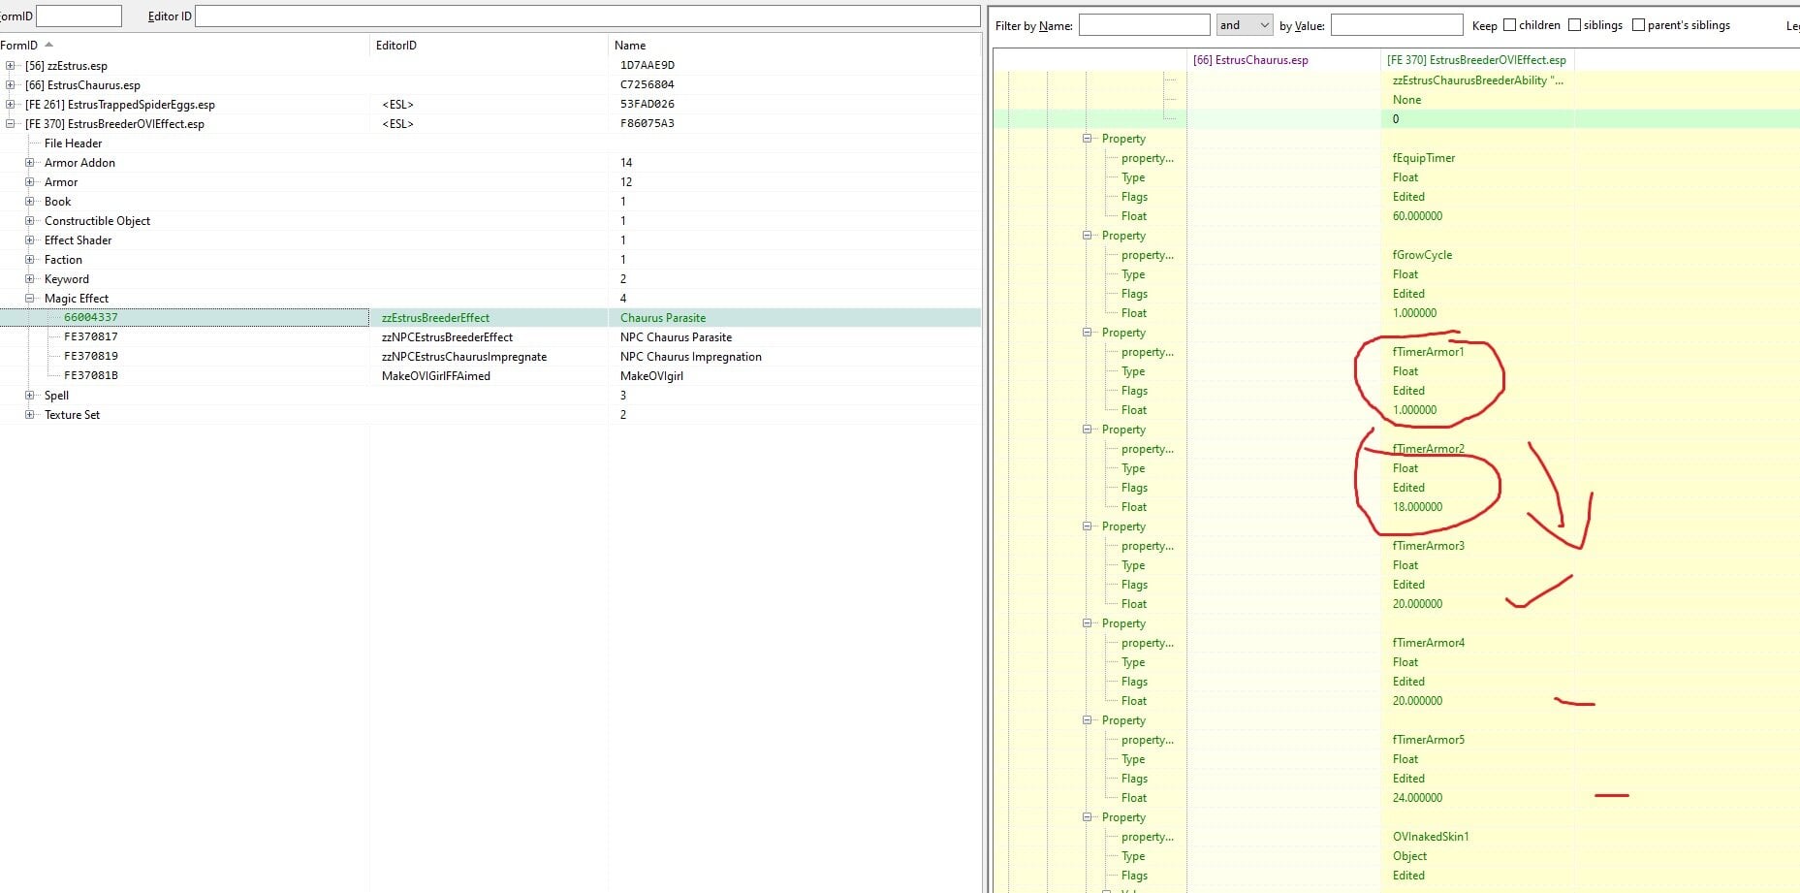Select the Object type value
Image resolution: width=1800 pixels, height=893 pixels.
tap(1409, 856)
